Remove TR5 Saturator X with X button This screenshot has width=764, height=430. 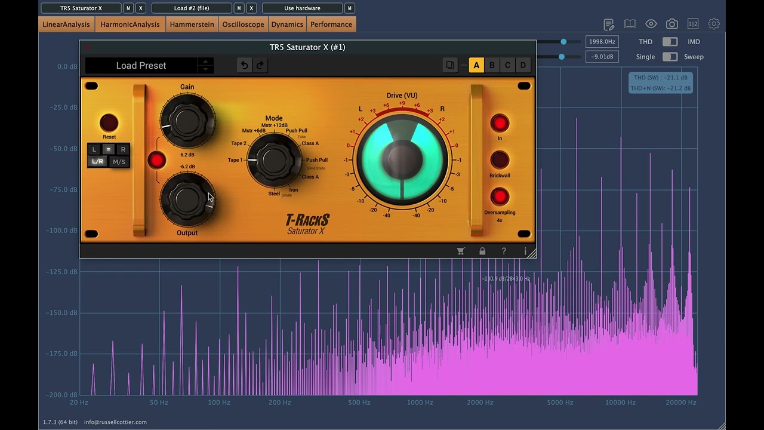tap(141, 8)
